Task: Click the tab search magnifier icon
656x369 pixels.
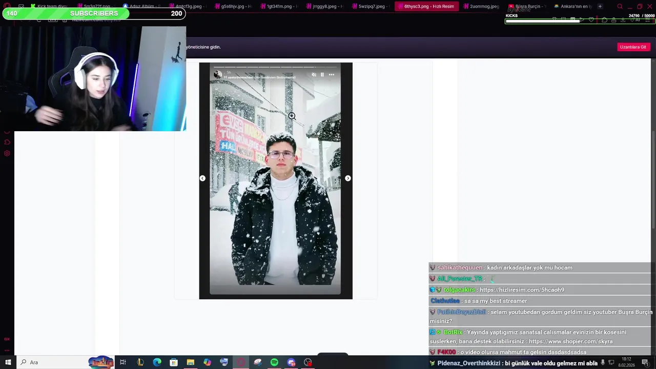Action: pos(620,6)
